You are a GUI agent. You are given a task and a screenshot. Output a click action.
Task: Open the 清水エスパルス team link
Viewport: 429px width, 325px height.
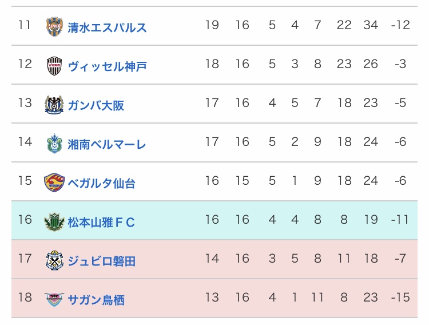tap(107, 27)
